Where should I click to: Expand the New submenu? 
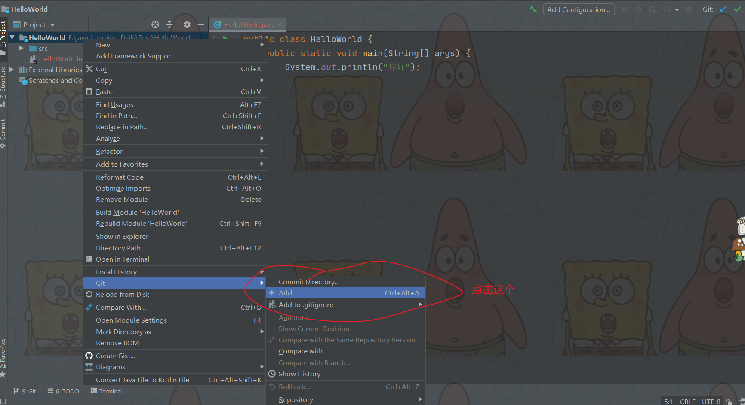point(175,45)
